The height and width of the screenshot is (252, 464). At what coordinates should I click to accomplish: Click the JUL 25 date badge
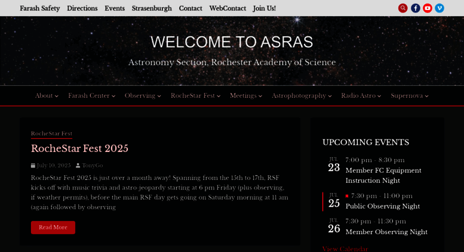pos(334,201)
